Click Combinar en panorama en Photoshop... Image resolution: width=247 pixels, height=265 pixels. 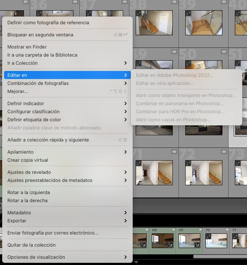pos(186,103)
